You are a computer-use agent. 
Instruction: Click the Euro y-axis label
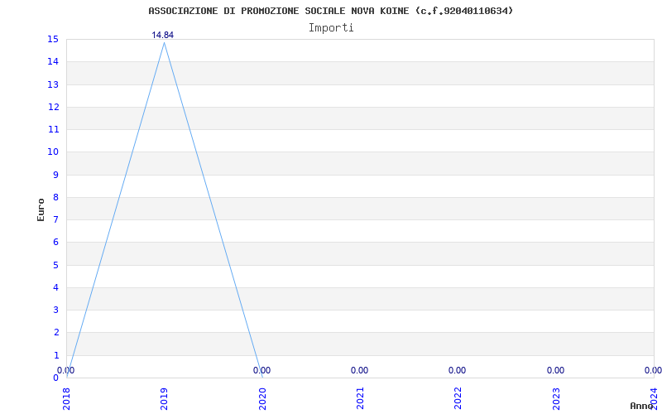pyautogui.click(x=41, y=209)
